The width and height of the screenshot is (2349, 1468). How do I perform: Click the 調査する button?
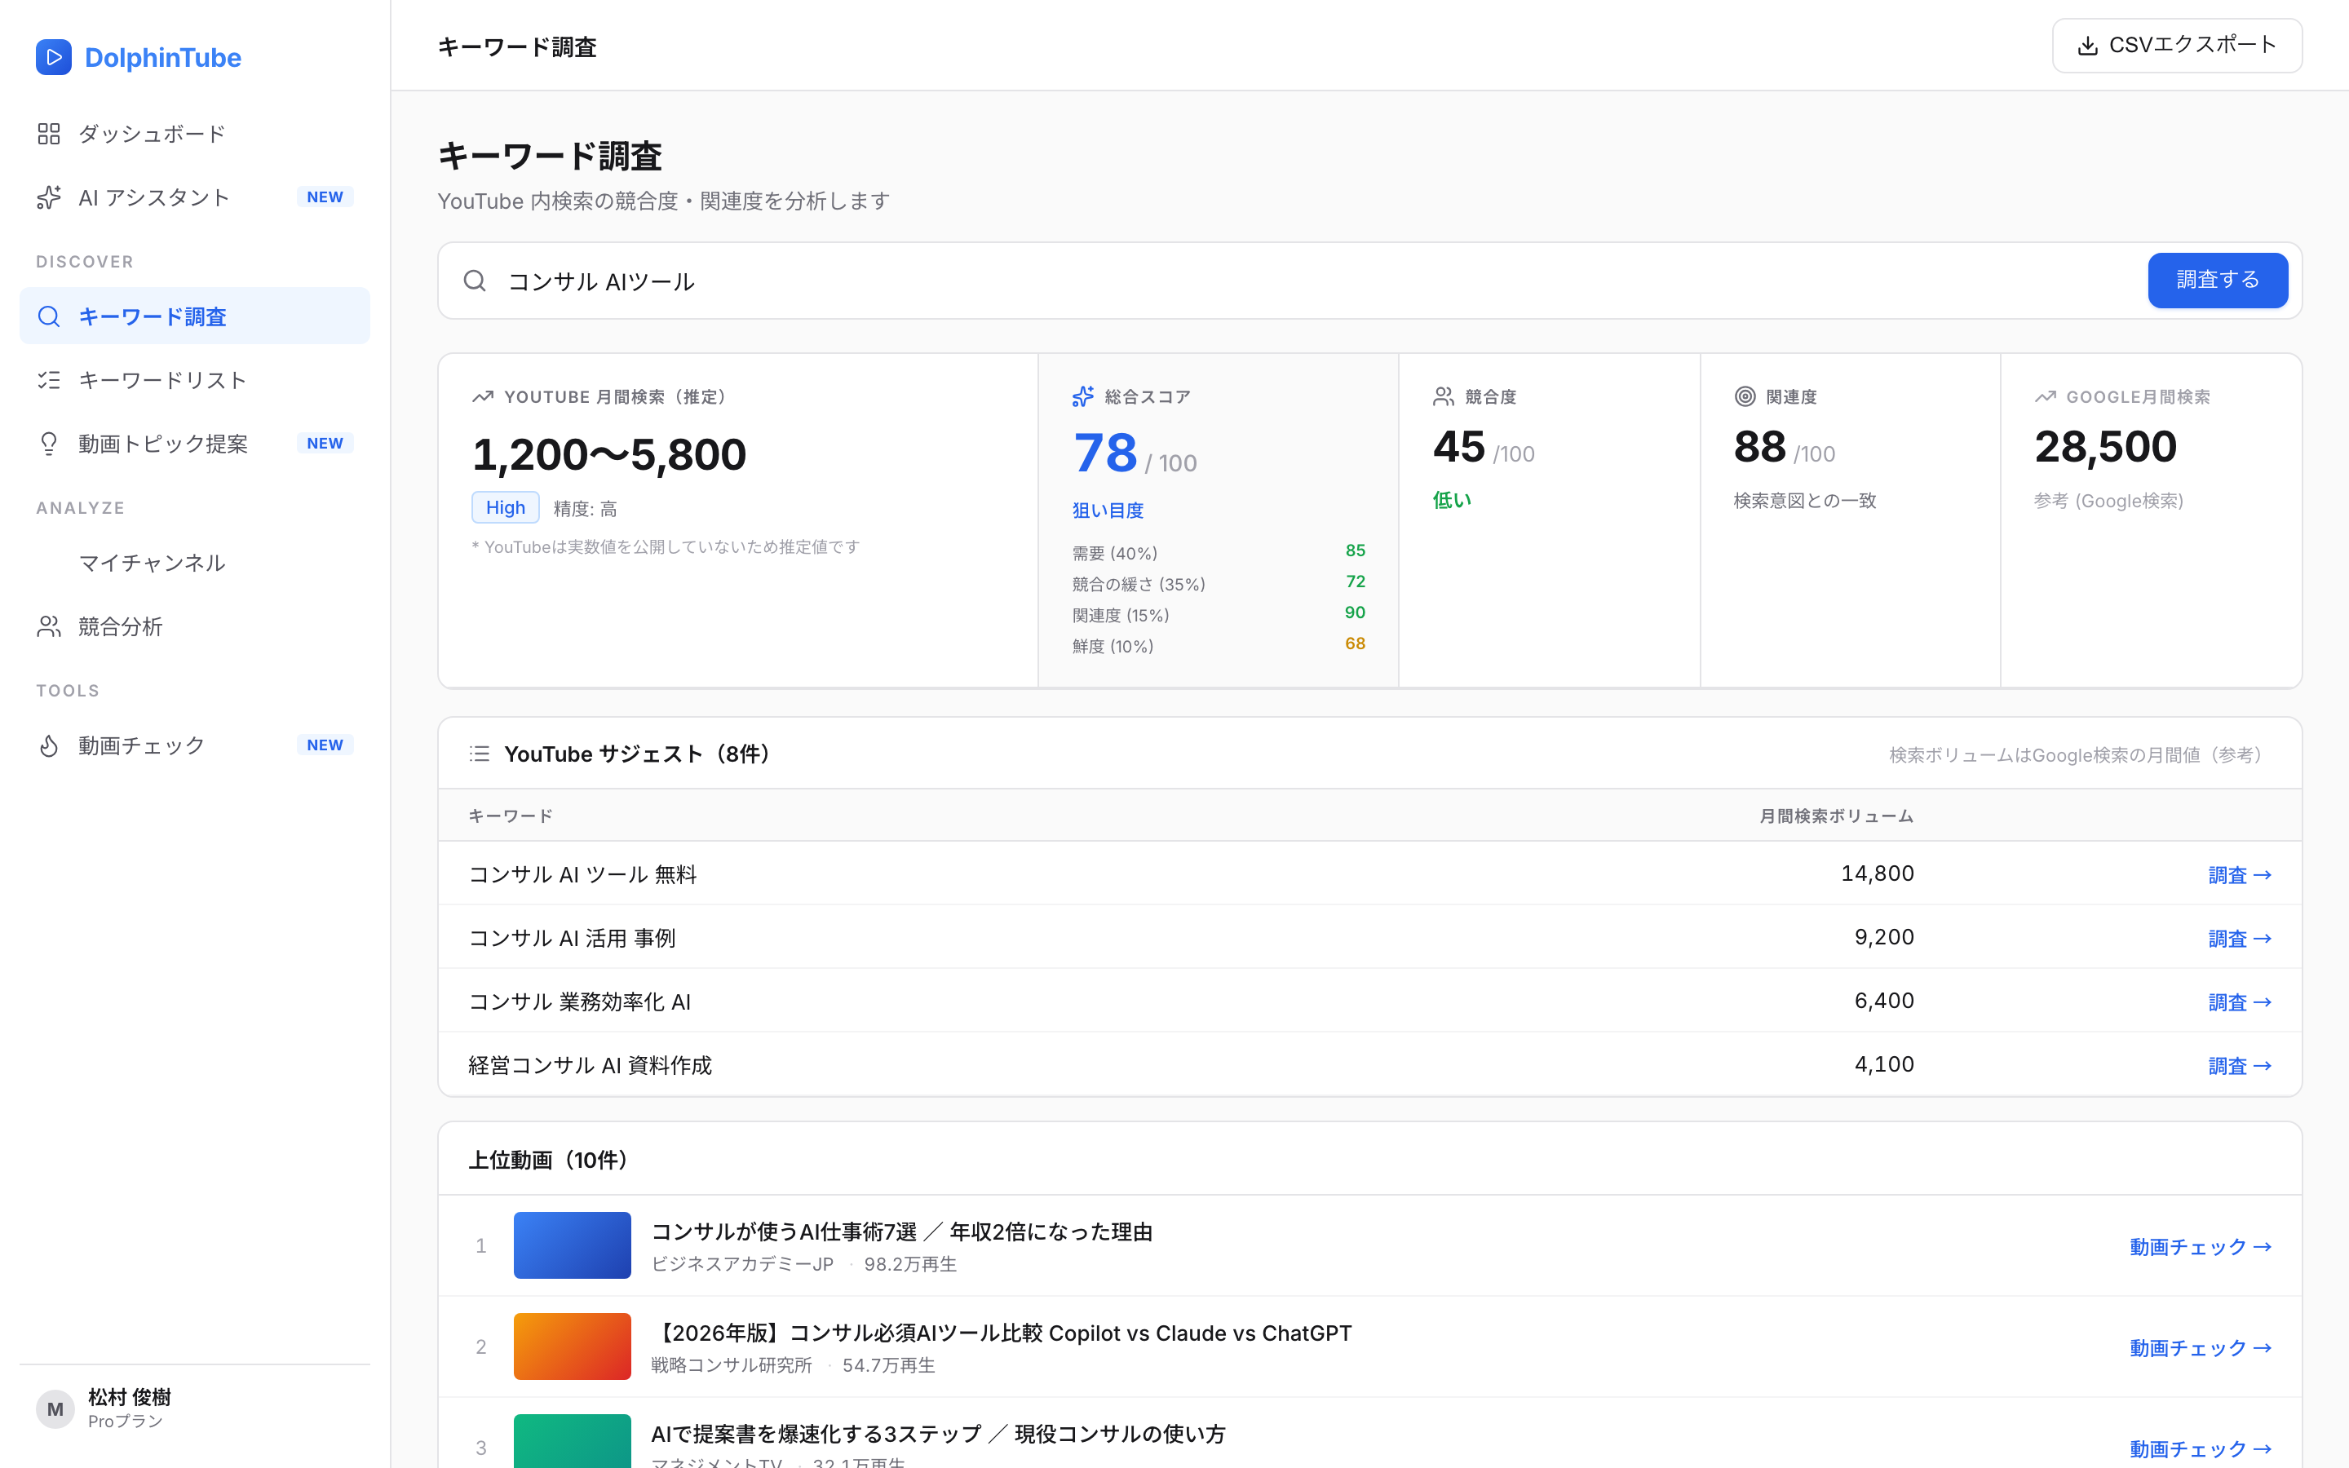click(x=2217, y=281)
